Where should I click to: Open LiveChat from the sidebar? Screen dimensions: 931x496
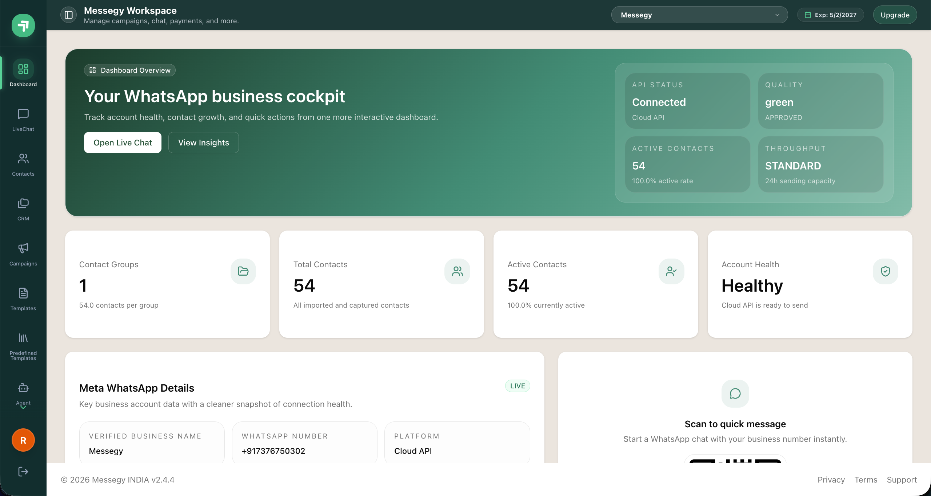click(x=23, y=120)
